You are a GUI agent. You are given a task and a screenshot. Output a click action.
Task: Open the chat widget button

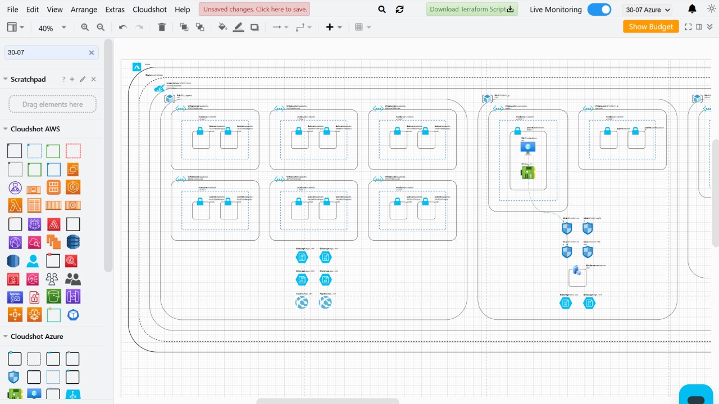[695, 394]
